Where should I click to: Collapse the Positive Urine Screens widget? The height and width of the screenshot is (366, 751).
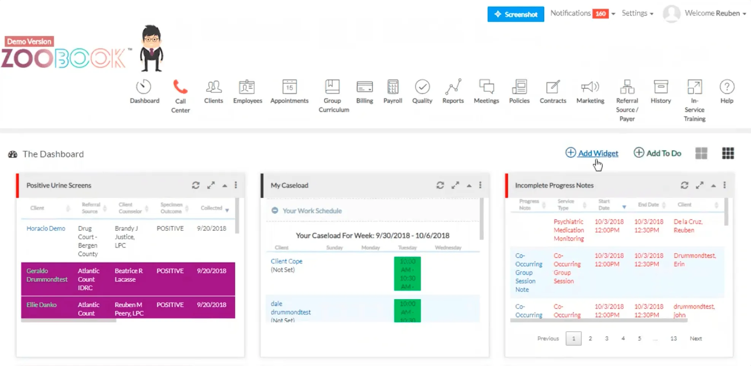pos(225,186)
